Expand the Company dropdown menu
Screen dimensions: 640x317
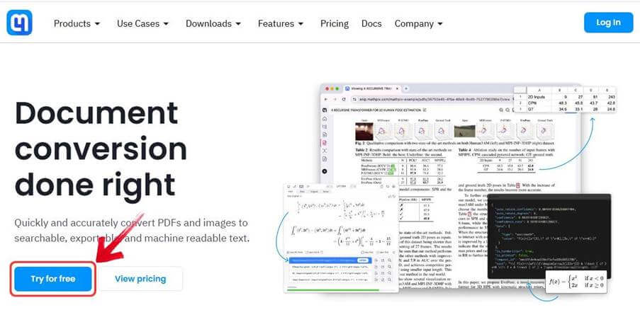click(418, 23)
